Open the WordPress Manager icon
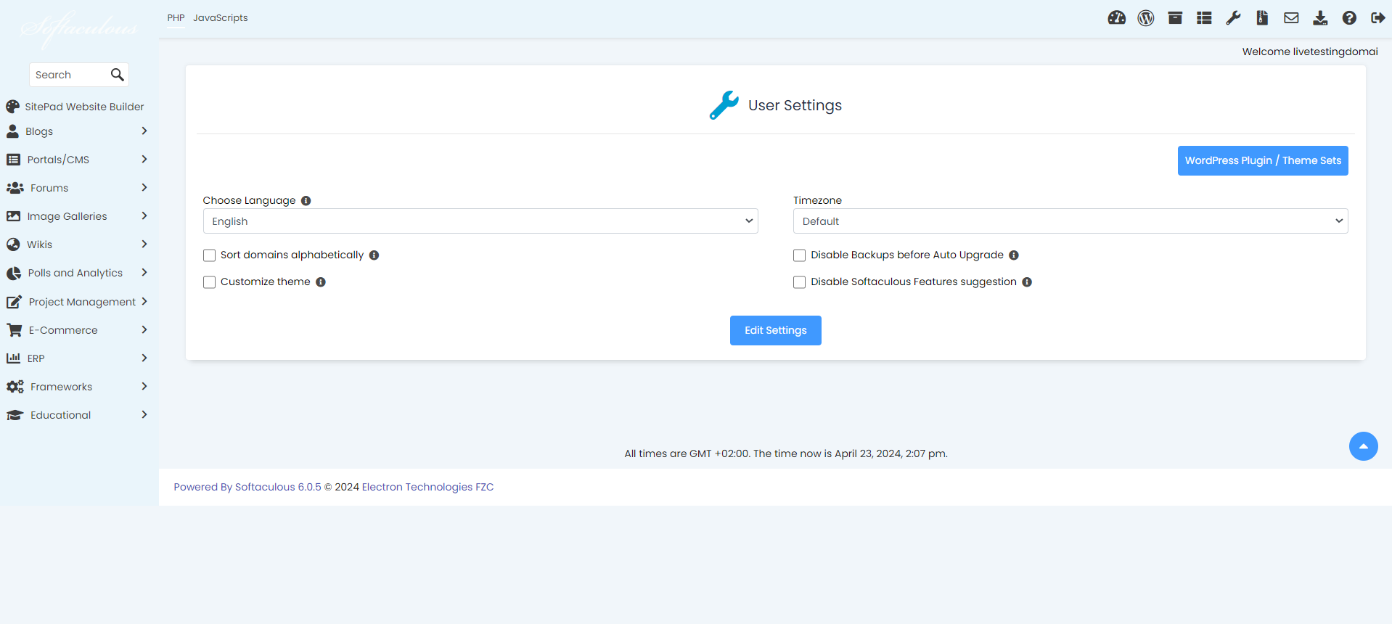This screenshot has width=1392, height=624. [1146, 18]
